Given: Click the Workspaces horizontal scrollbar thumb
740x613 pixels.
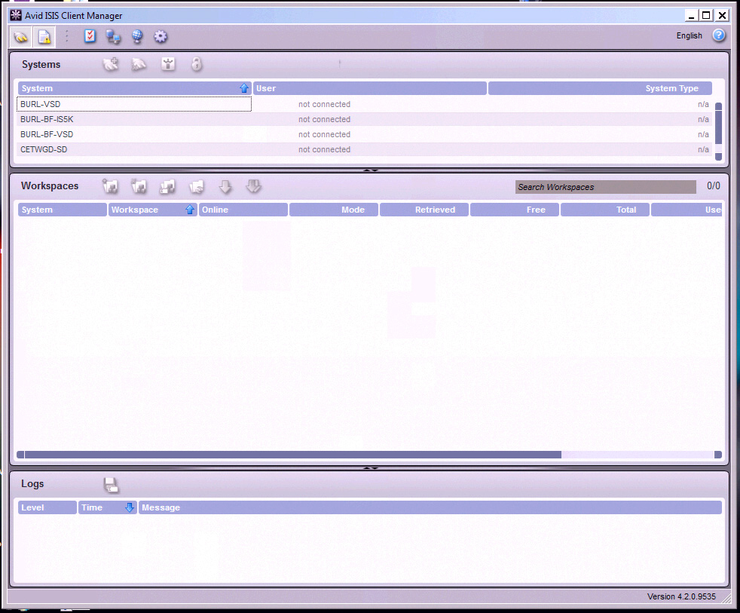Looking at the screenshot, I should pos(293,455).
